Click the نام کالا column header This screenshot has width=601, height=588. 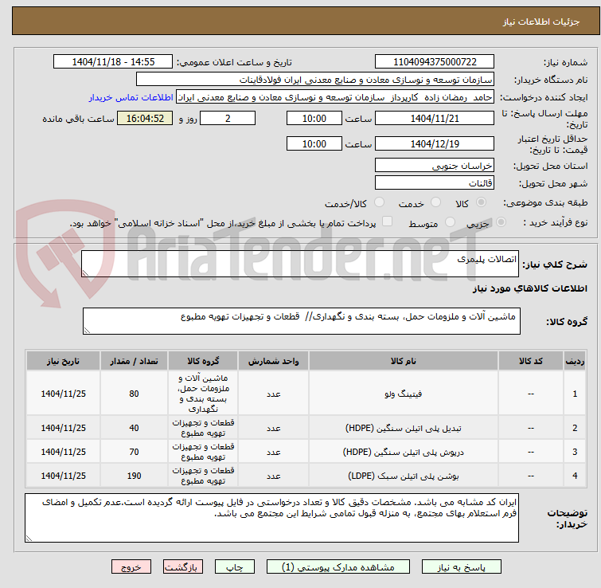click(404, 361)
